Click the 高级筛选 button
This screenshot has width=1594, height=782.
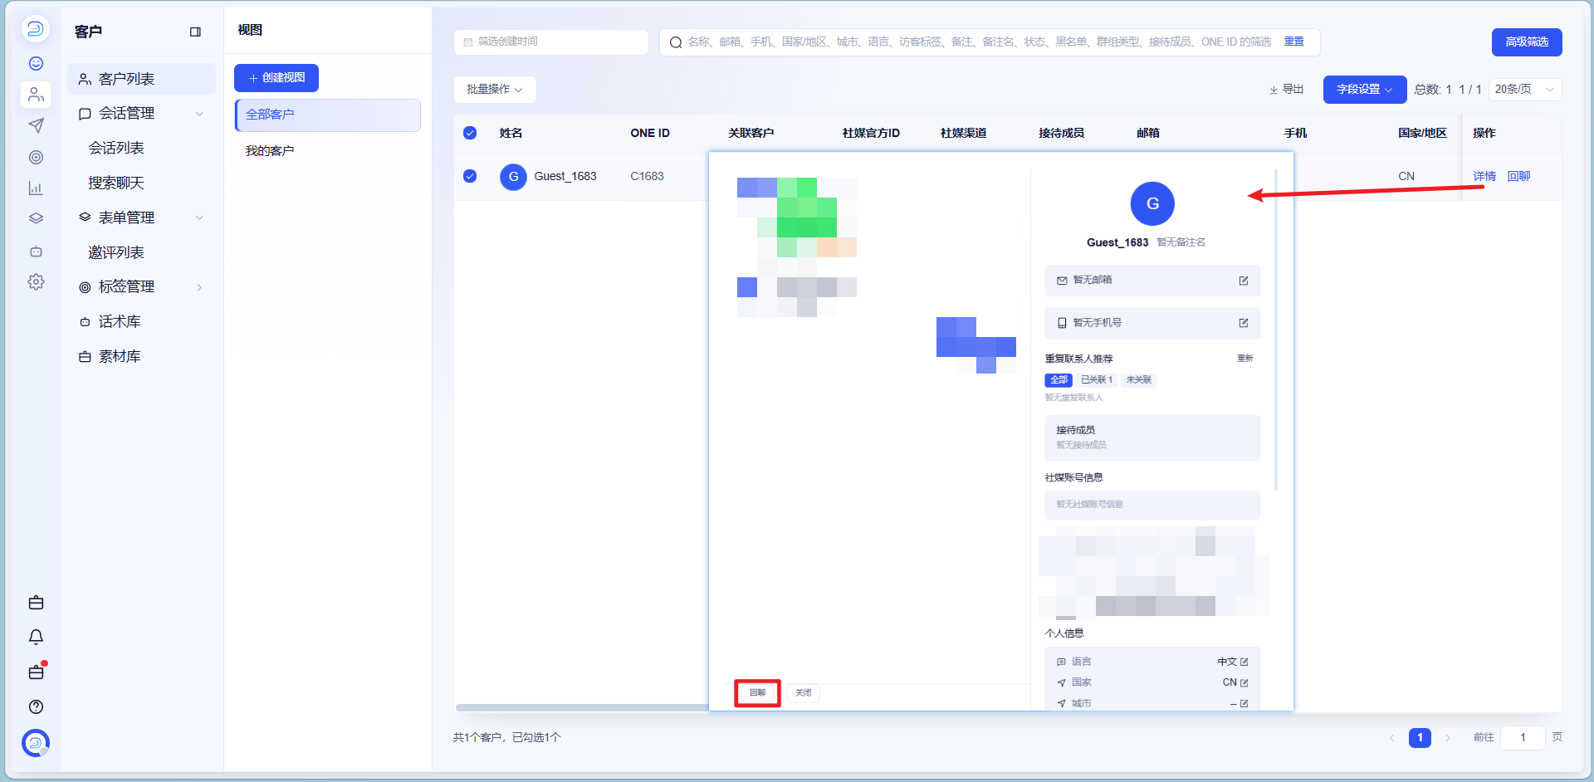click(x=1527, y=42)
